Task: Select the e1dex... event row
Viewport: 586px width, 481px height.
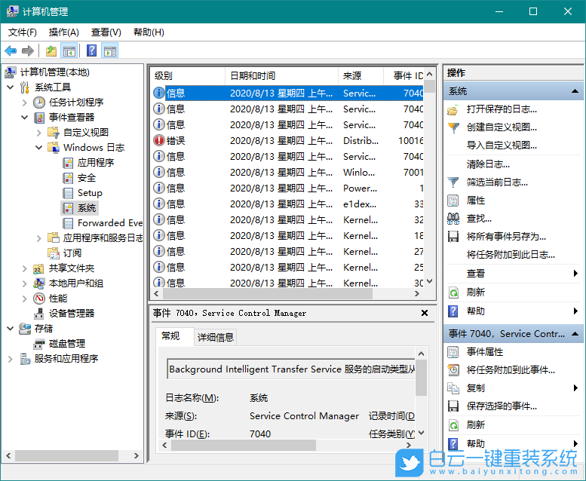Action: point(288,204)
